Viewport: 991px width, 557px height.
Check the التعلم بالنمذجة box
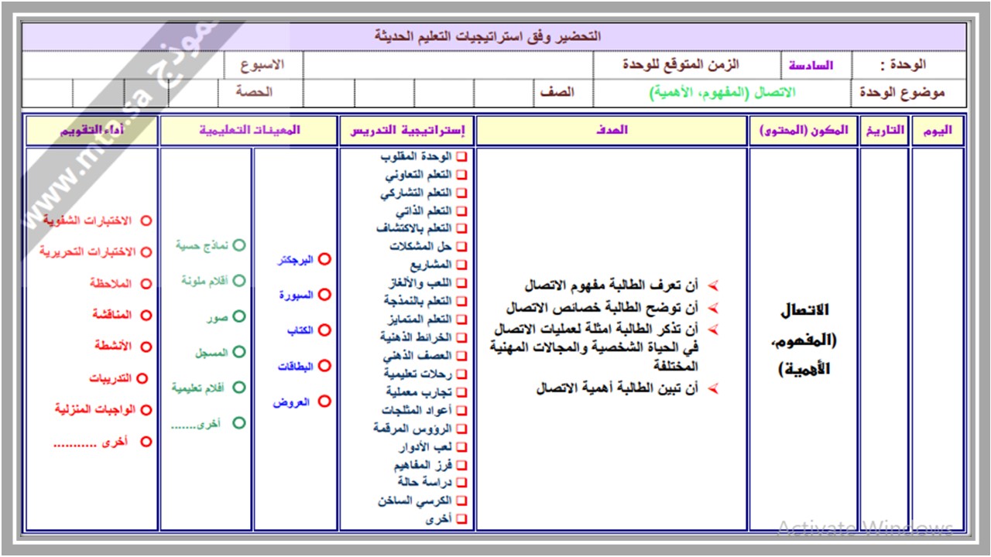coord(461,301)
